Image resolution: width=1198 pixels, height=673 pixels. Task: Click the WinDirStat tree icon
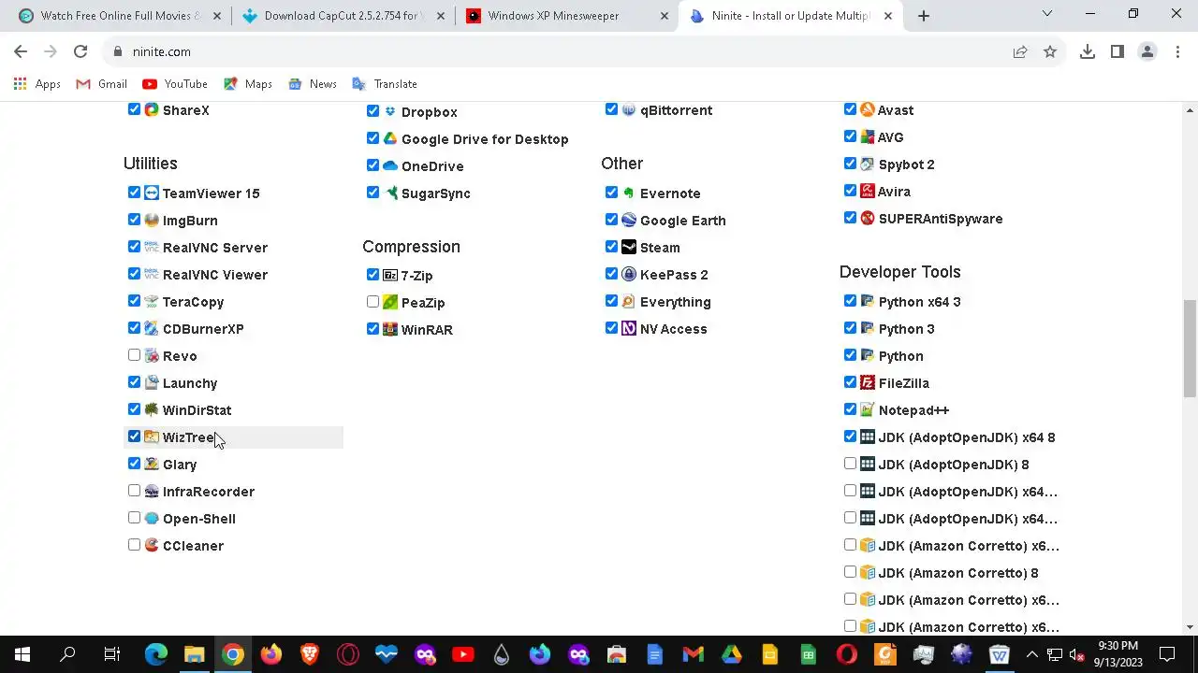(152, 409)
